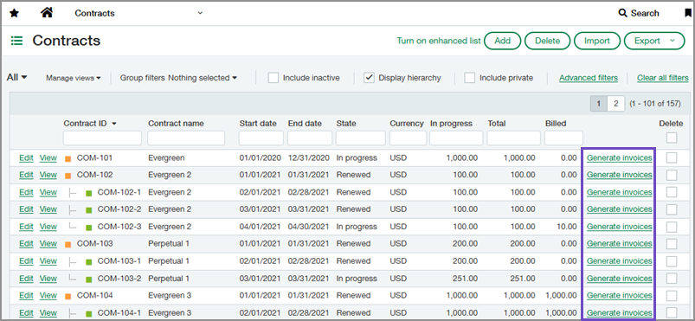Generate invoices for COM-103-2

(x=619, y=279)
